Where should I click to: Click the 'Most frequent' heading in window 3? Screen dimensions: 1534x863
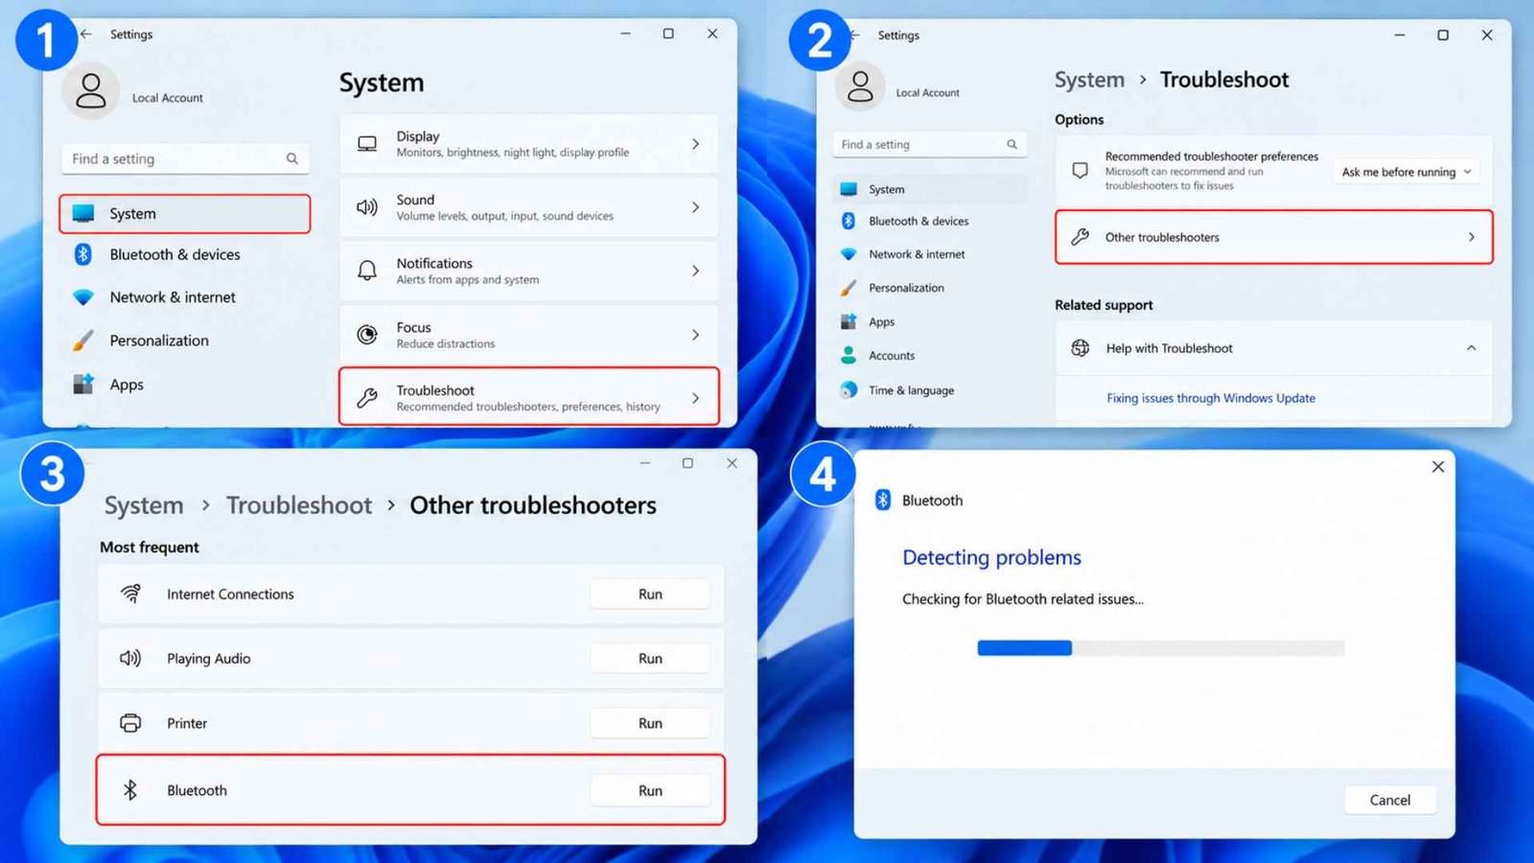point(150,547)
